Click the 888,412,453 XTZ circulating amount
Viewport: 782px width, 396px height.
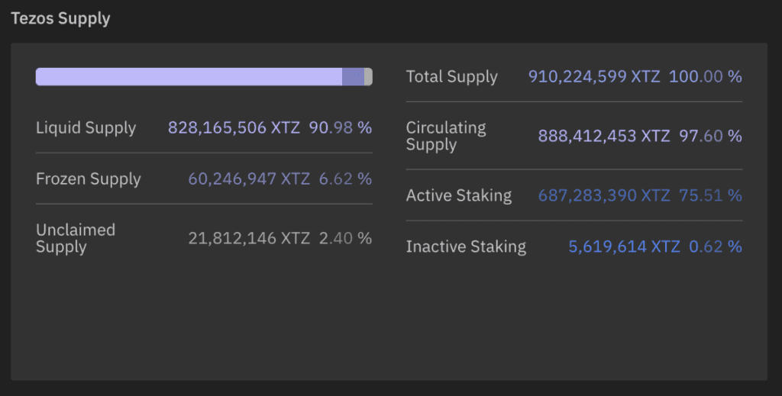pos(603,136)
